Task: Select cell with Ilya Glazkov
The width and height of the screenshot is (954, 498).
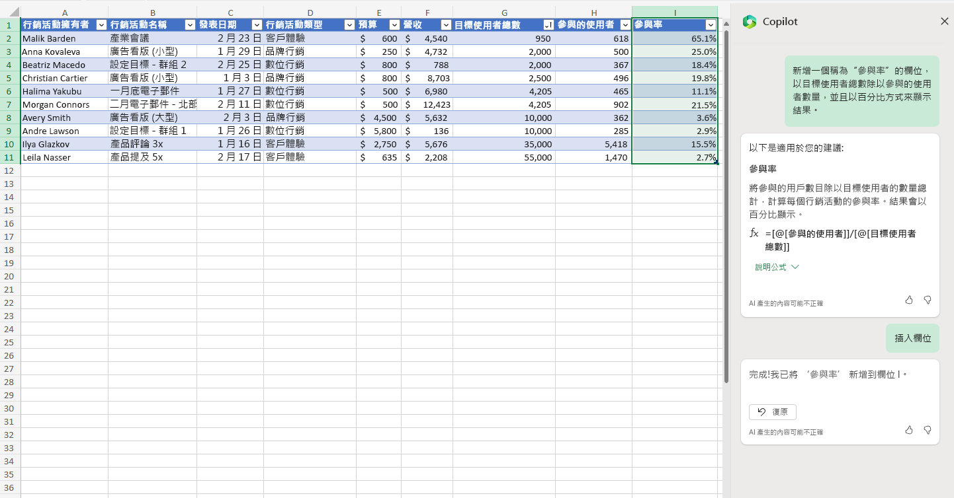Action: (64, 144)
